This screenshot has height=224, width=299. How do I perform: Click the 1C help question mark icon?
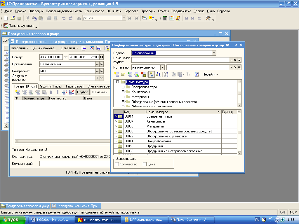[x=151, y=18]
